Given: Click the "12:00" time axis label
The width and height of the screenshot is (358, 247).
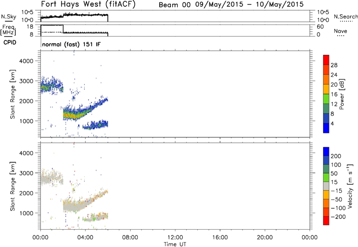Looking at the screenshot, I should pos(175,238).
